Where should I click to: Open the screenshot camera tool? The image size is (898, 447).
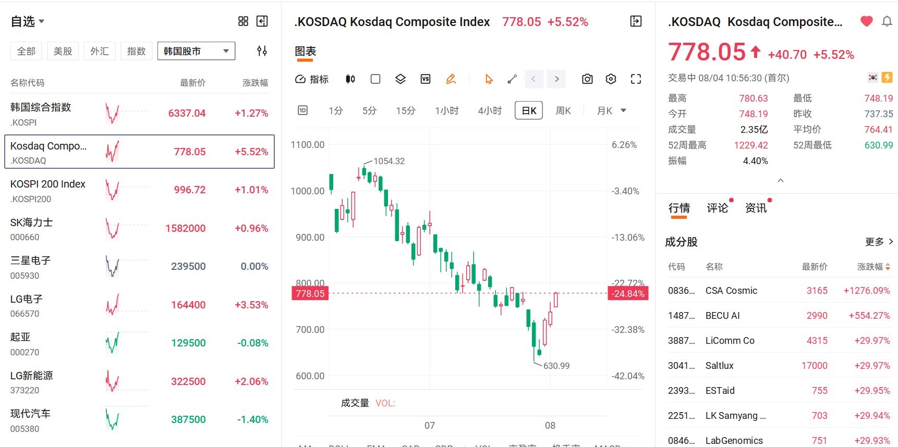[x=587, y=79]
